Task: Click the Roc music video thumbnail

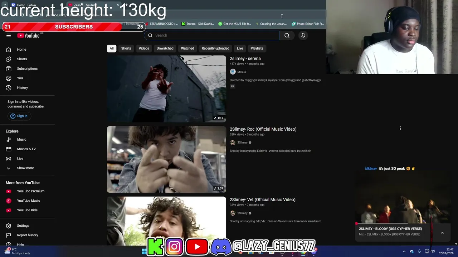Action: pos(166,159)
